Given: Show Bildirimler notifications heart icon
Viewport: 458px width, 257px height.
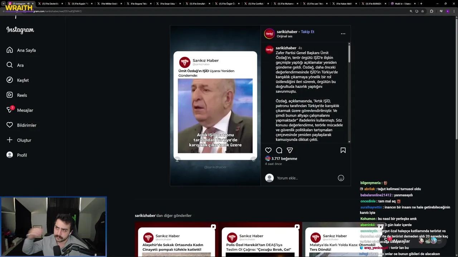Looking at the screenshot, I should coord(10,125).
